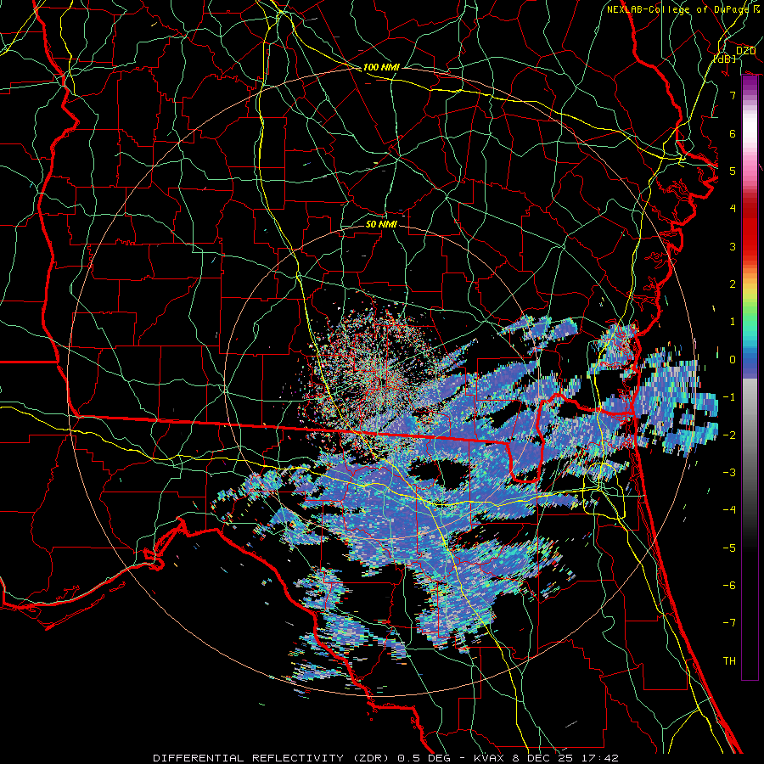Viewport: 764px width, 764px height.
Task: Click the '2' value on color scale
Action: [x=733, y=284]
